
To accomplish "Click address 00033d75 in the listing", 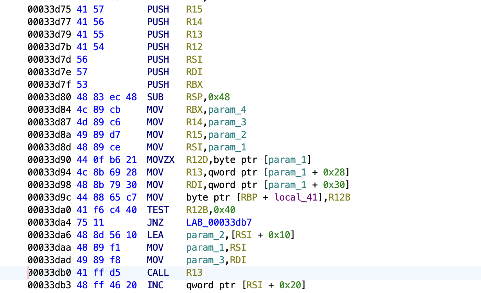I will [49, 9].
